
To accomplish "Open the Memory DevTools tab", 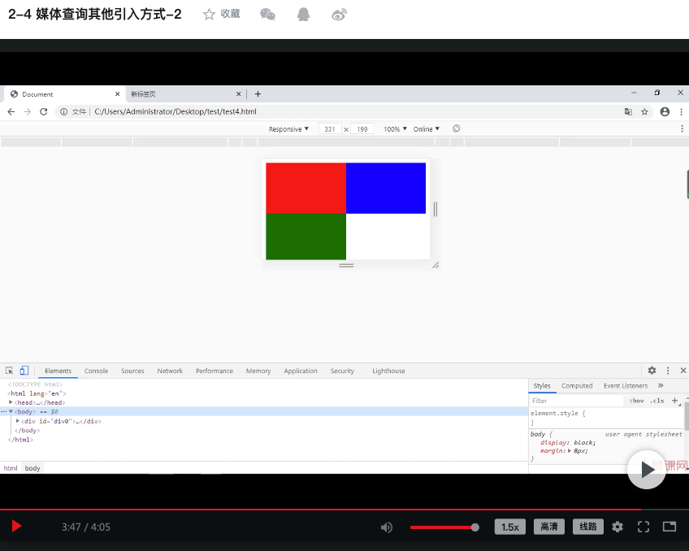I will pyautogui.click(x=258, y=371).
